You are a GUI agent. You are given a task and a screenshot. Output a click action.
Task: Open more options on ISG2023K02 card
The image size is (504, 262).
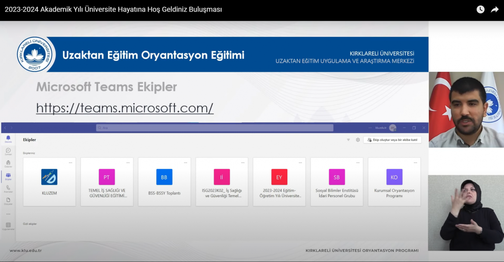click(x=243, y=163)
